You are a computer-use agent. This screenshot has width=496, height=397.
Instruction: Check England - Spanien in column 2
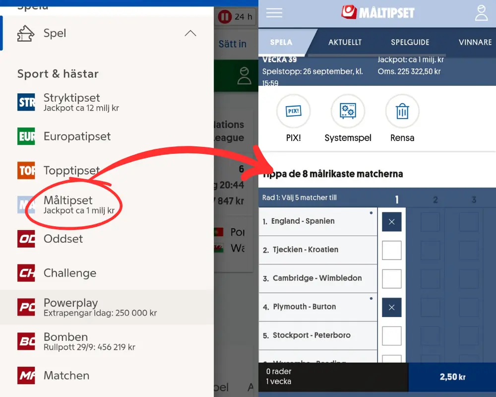coord(430,222)
